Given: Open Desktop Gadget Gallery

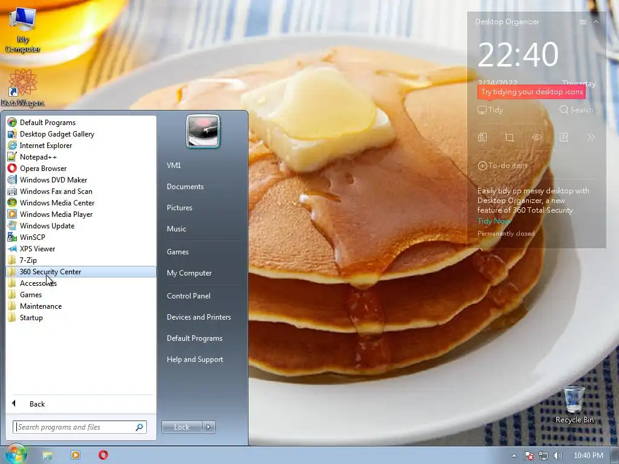Looking at the screenshot, I should [81, 134].
